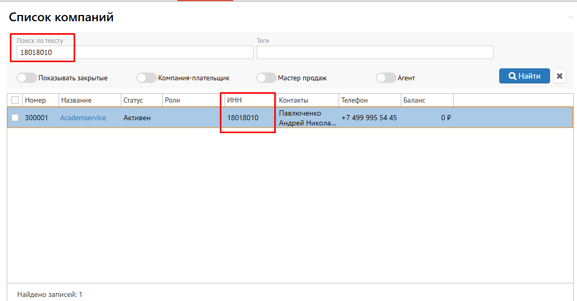Screen dimensions: 577x301
Task: Toggle the Компания-плательщик switch
Action: click(x=146, y=78)
